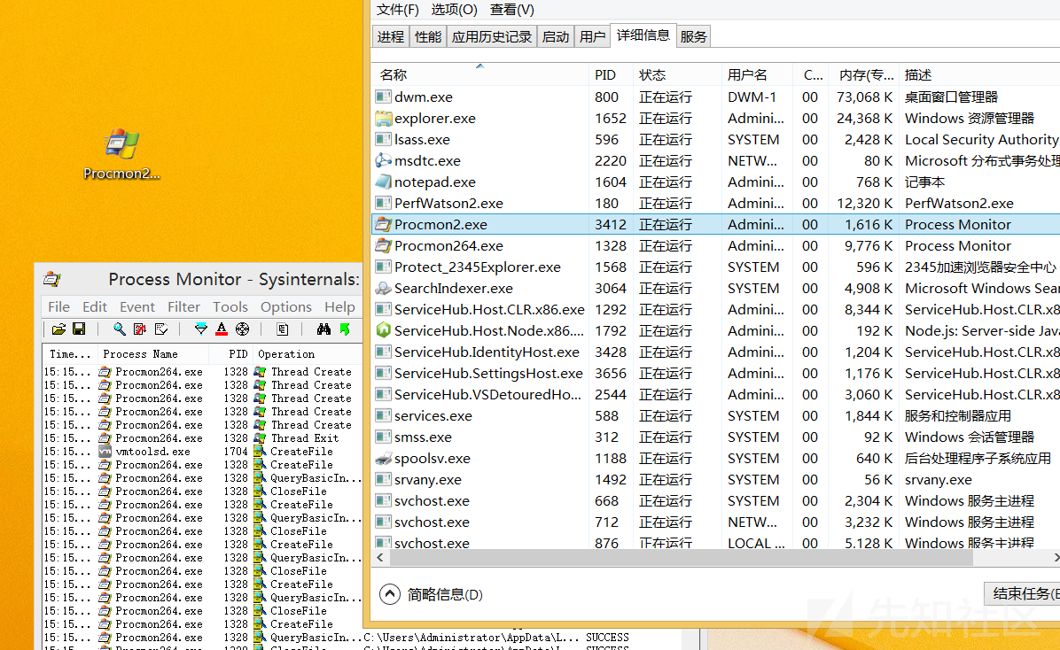
Task: Switch to the 用户 tab
Action: 592,36
